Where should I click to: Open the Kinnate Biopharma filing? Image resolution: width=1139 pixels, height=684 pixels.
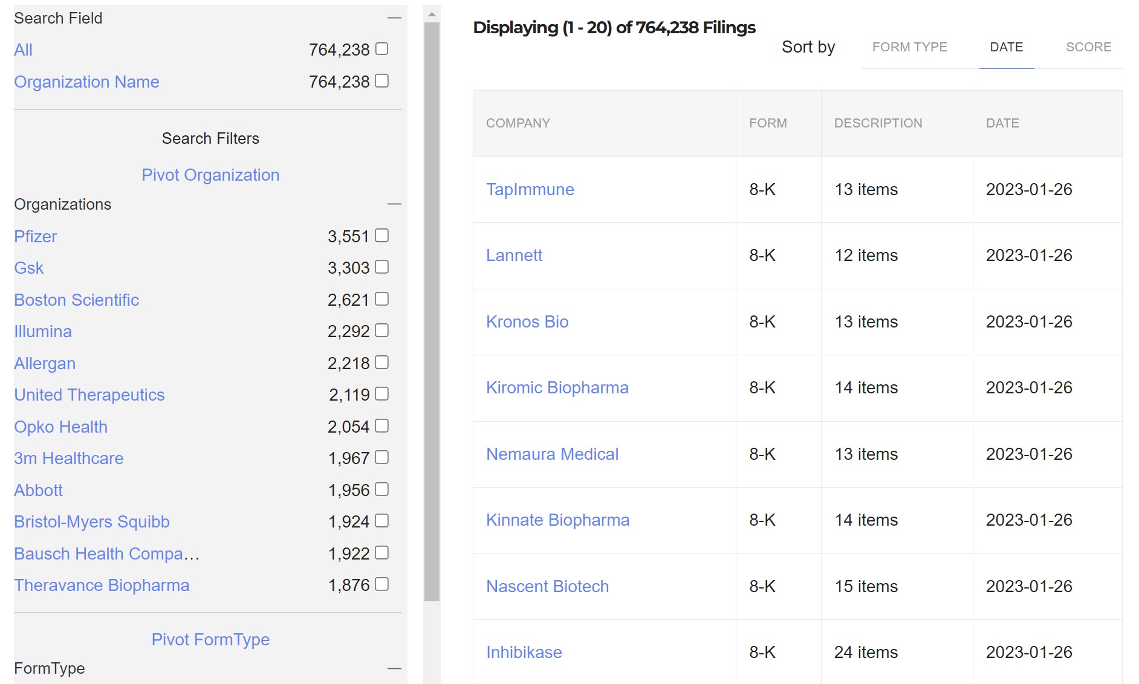click(x=557, y=520)
